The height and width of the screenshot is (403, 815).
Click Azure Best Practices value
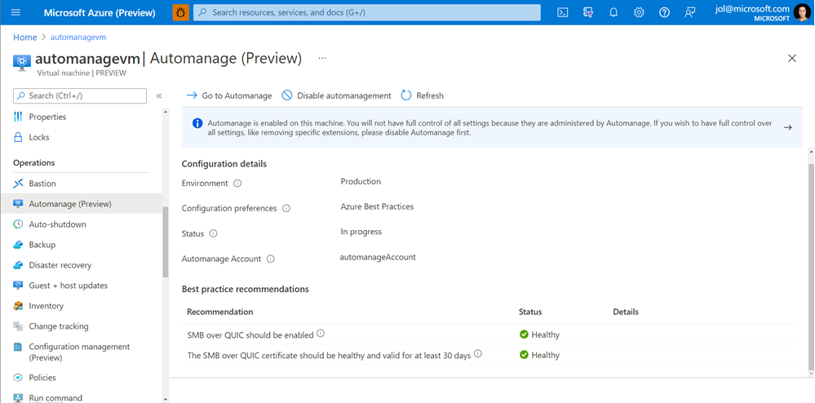tap(378, 206)
